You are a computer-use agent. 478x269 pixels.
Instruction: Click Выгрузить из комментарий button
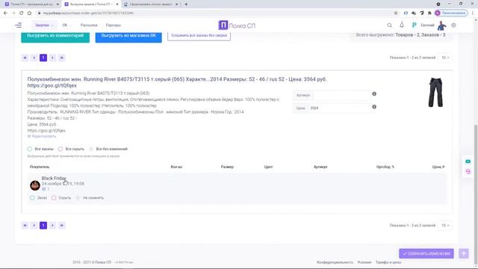(x=55, y=36)
